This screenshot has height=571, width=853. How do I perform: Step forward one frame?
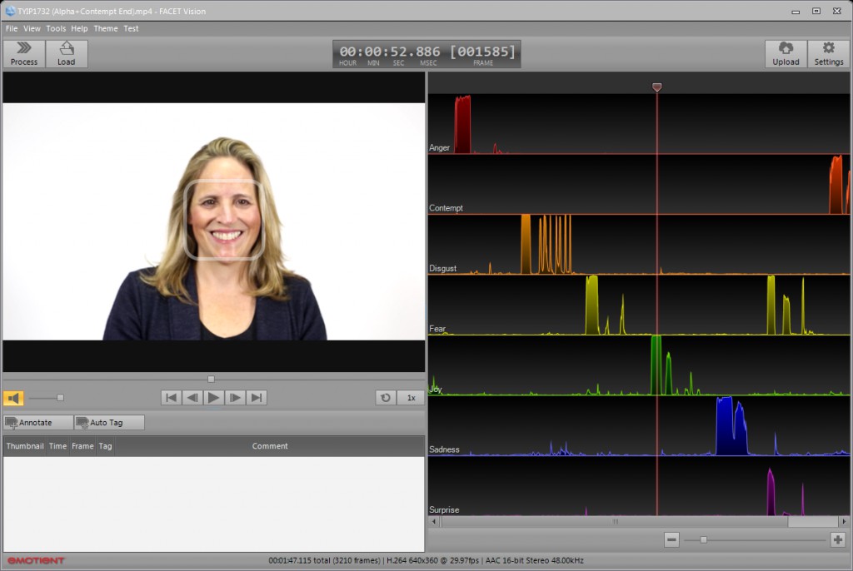pyautogui.click(x=235, y=398)
